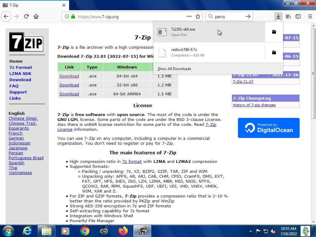Click the green padlock security icon

tap(73, 17)
